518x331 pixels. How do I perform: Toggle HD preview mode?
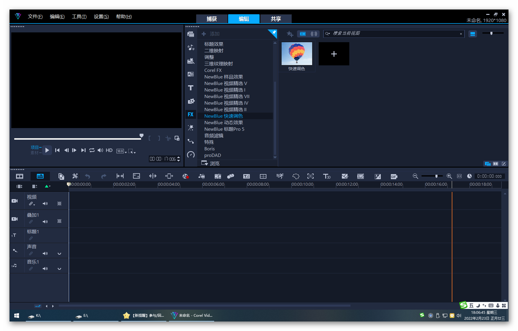[x=109, y=150]
